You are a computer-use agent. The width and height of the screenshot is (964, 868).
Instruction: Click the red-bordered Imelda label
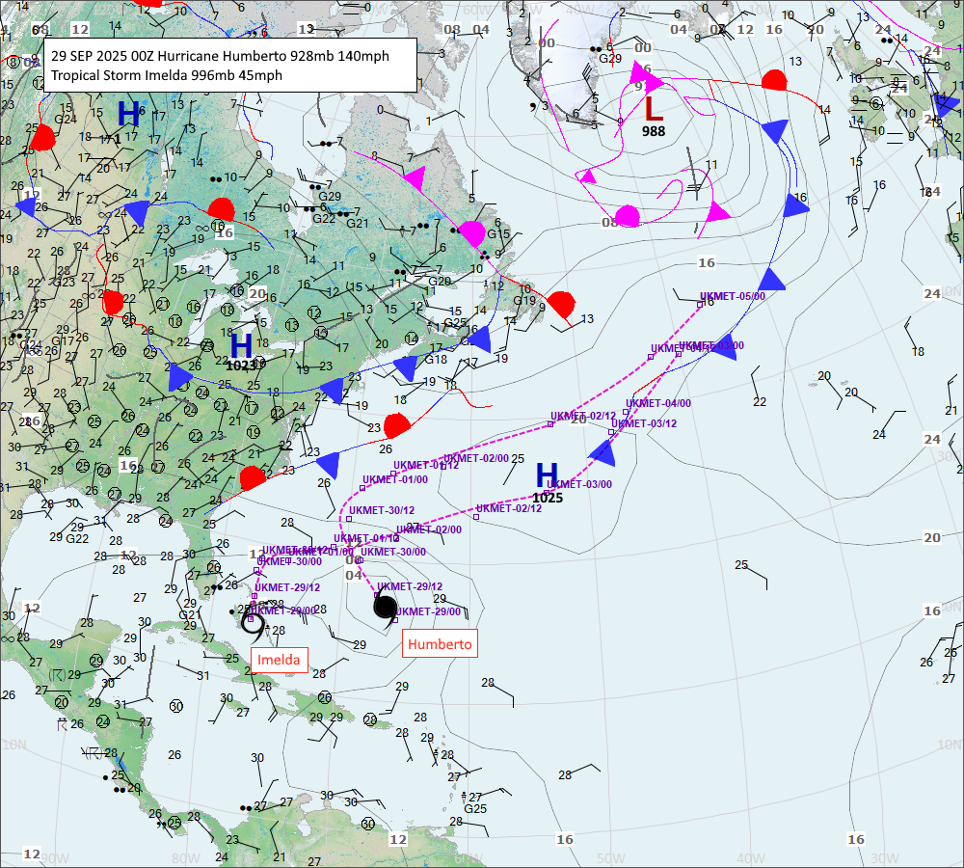[279, 661]
